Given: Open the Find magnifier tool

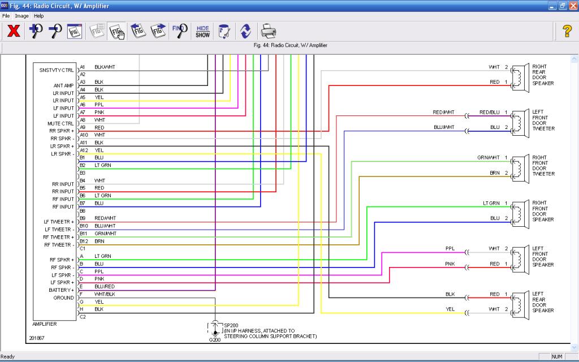Looking at the screenshot, I should [179, 31].
